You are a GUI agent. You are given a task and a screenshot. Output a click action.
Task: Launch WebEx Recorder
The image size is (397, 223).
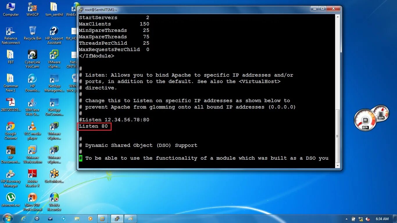coord(54,202)
